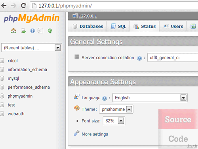The image size is (198, 149).
Task: Click the Language icon
Action: pyautogui.click(x=76, y=97)
